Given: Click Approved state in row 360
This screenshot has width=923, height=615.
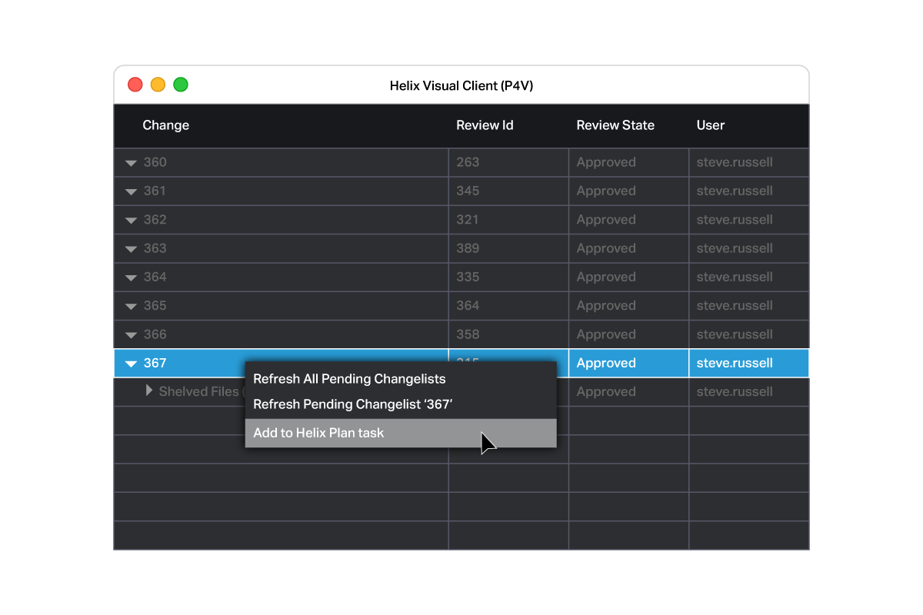Looking at the screenshot, I should tap(606, 162).
